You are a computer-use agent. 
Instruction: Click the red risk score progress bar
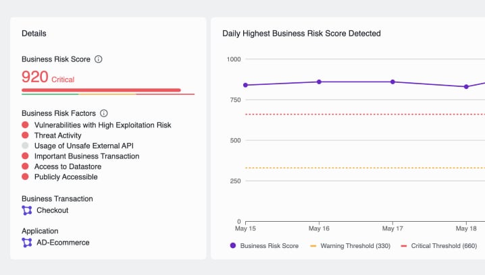[x=101, y=90]
